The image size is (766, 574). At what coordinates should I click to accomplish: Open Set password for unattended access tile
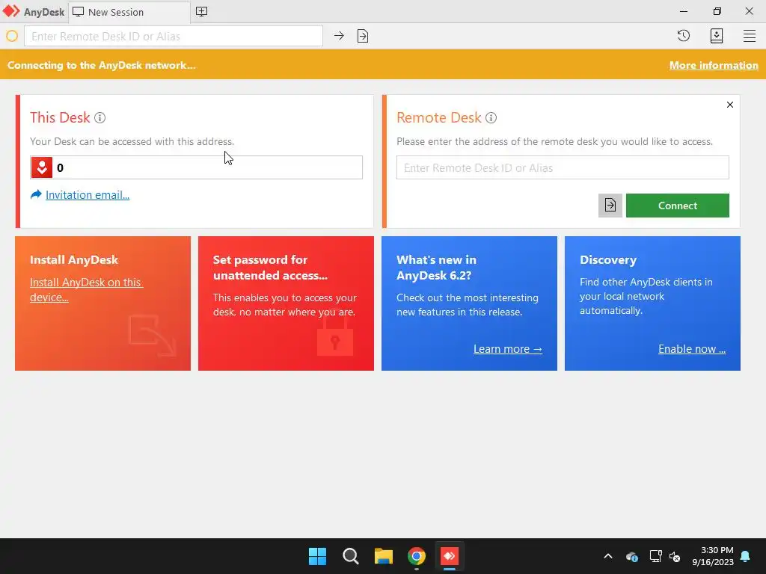[286, 303]
